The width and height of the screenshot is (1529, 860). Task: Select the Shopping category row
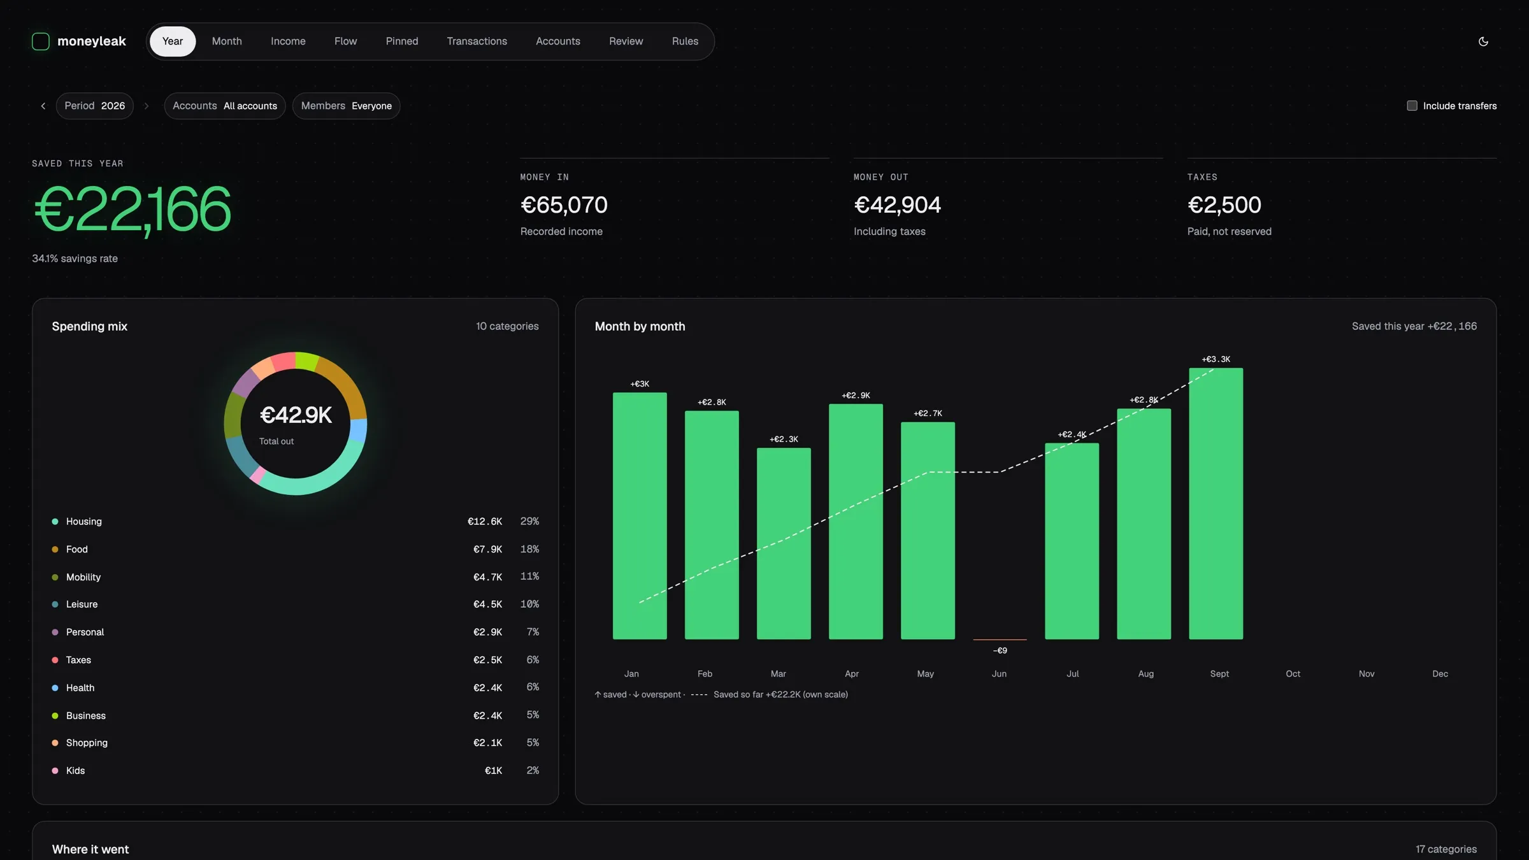click(296, 743)
